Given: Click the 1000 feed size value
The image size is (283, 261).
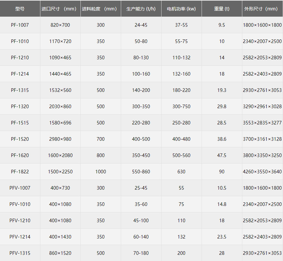Looking at the screenshot, I should tap(101, 172).
